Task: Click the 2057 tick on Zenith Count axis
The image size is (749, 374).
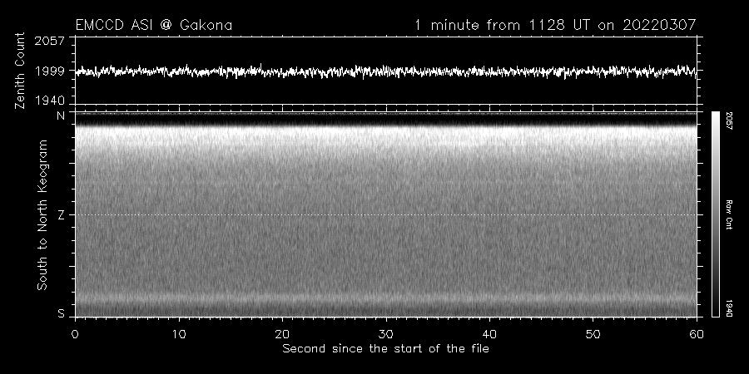Action: [x=49, y=41]
